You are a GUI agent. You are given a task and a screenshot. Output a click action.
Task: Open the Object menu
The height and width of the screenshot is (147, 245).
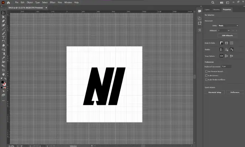click(x=30, y=2)
